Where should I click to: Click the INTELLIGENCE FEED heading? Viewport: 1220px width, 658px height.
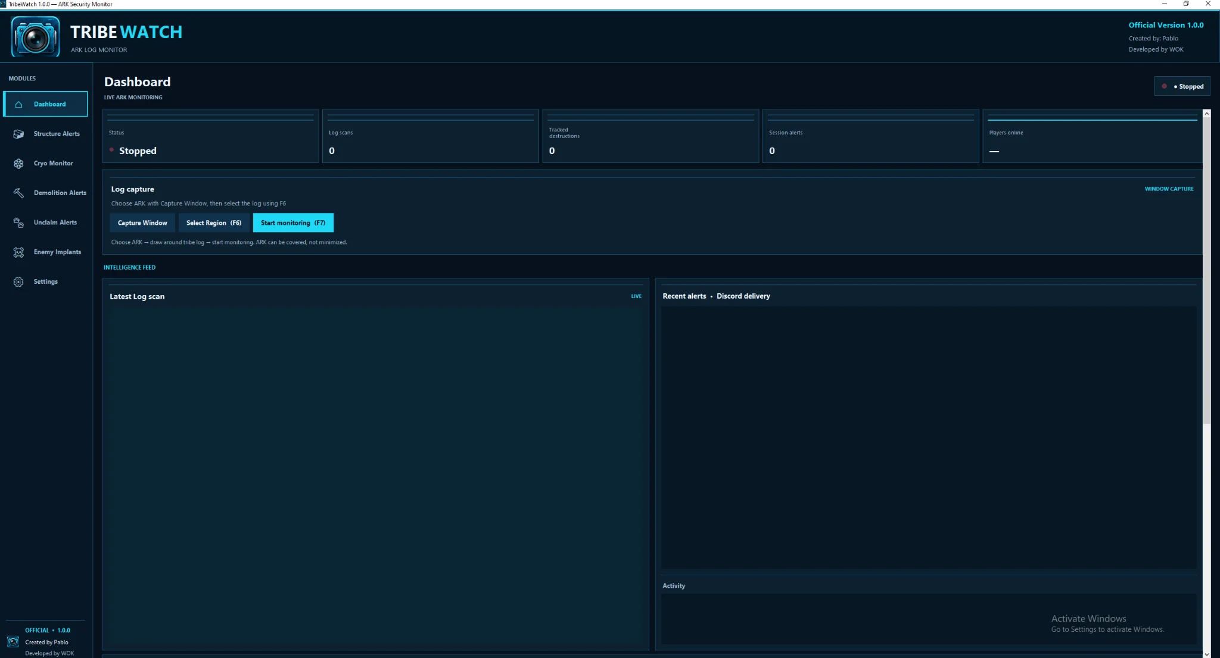(x=129, y=268)
